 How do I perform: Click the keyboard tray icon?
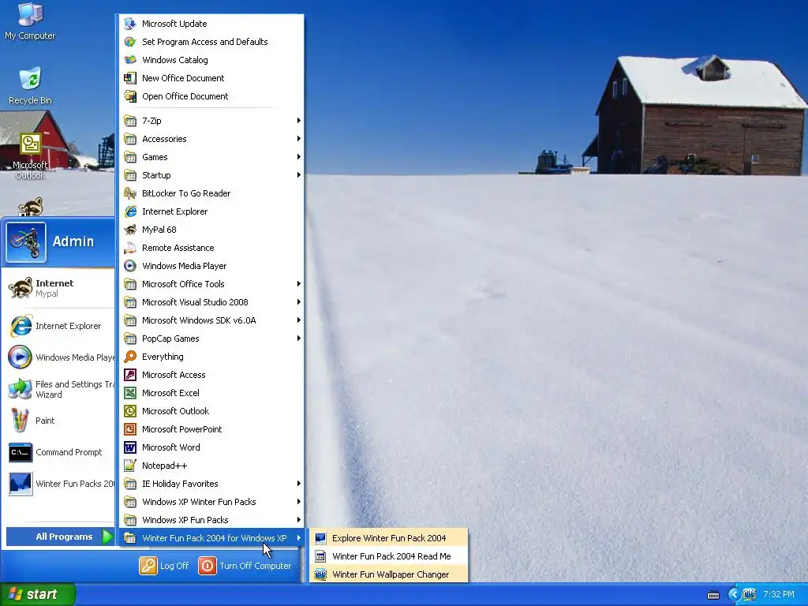pyautogui.click(x=713, y=595)
